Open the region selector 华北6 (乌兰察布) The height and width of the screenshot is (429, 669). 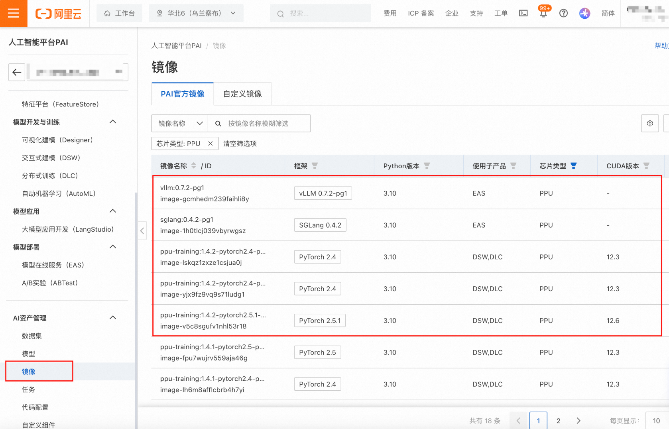(x=196, y=13)
